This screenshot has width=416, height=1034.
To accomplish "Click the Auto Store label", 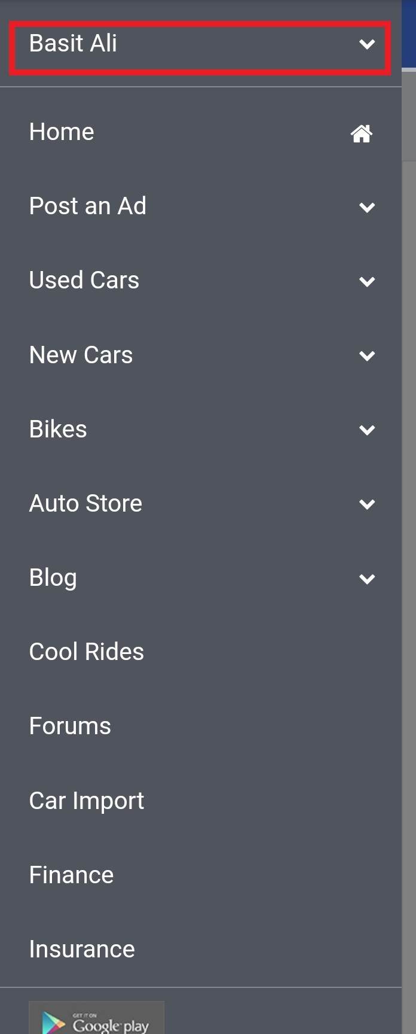I will [x=85, y=503].
